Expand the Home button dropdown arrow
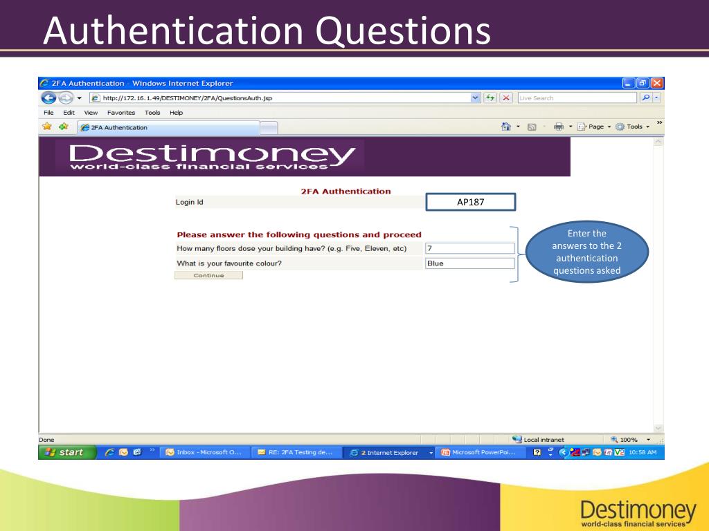Screen dimensions: 709x531 (x=518, y=127)
